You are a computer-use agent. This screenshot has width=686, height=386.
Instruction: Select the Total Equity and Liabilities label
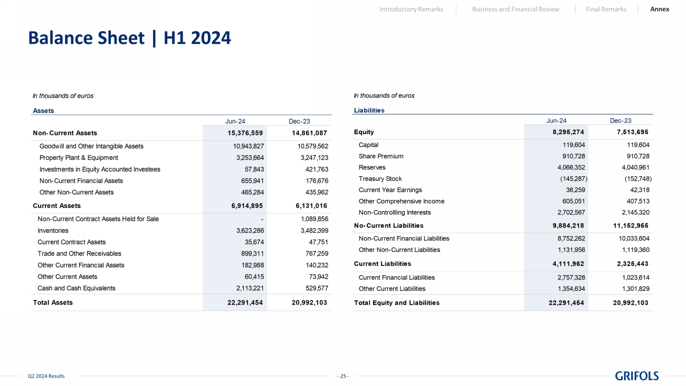click(396, 303)
